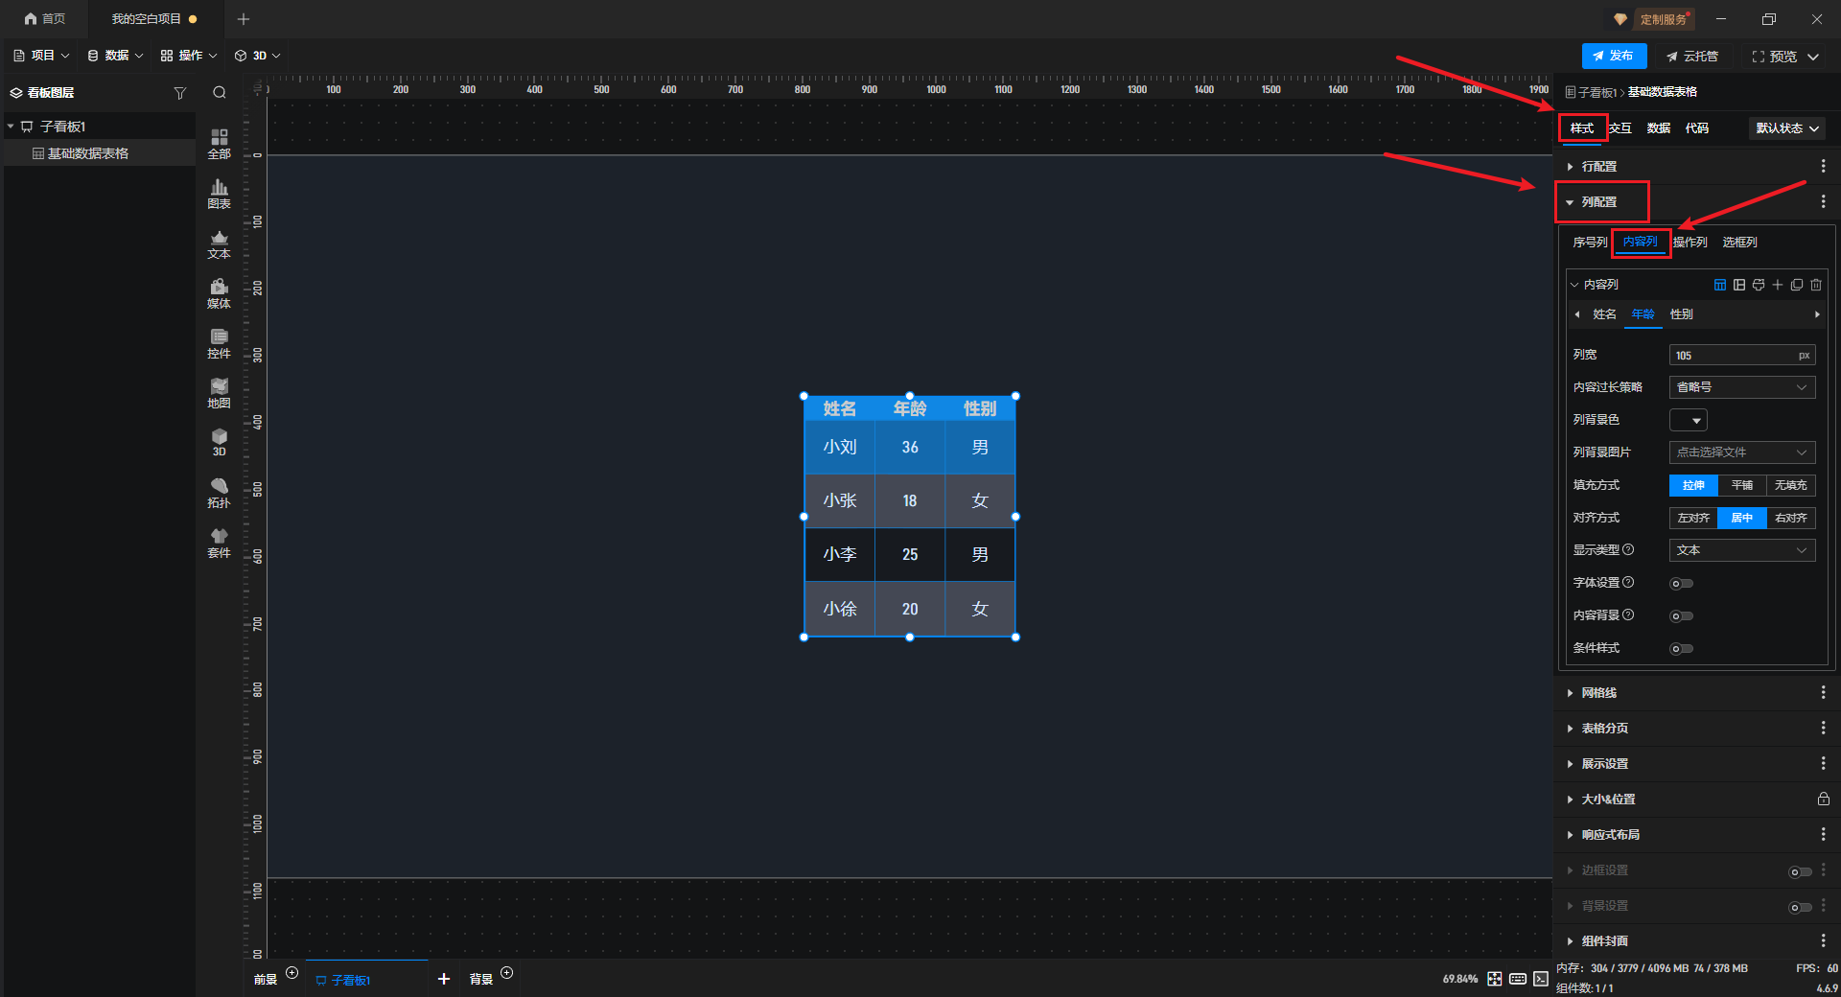Add new content column with plus icon
This screenshot has width=1841, height=997.
[1778, 285]
